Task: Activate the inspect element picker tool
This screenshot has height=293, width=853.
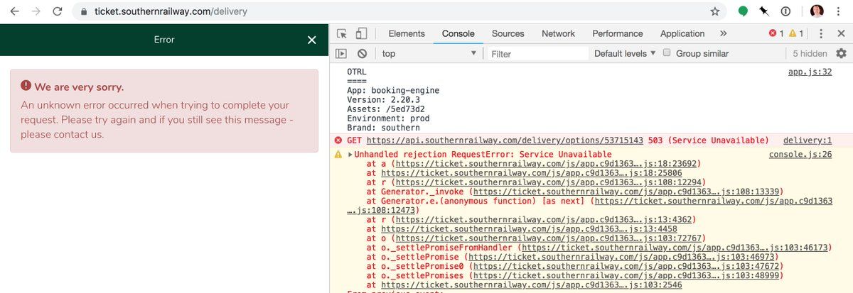Action: (x=342, y=33)
